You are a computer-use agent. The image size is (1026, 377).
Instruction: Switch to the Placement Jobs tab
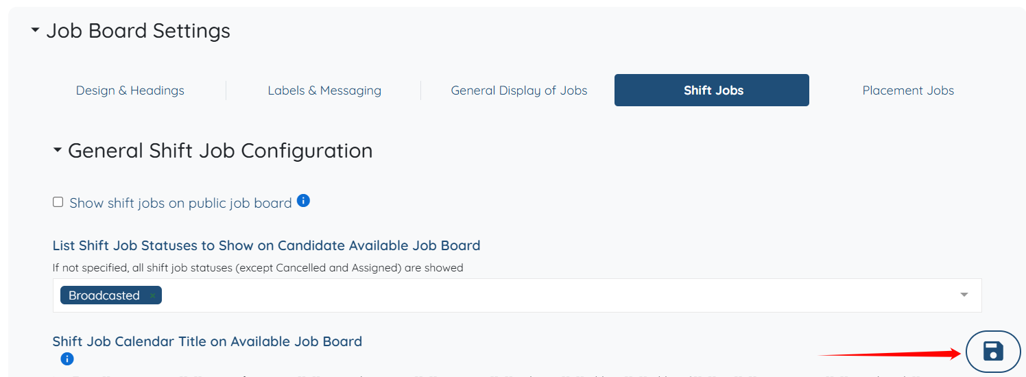[908, 90]
